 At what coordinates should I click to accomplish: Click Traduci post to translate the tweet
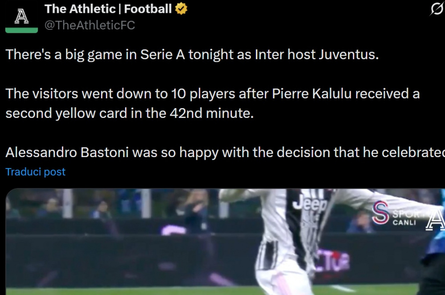coord(36,172)
